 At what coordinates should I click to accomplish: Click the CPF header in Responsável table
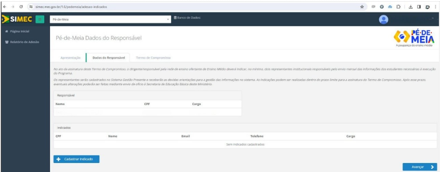147,104
